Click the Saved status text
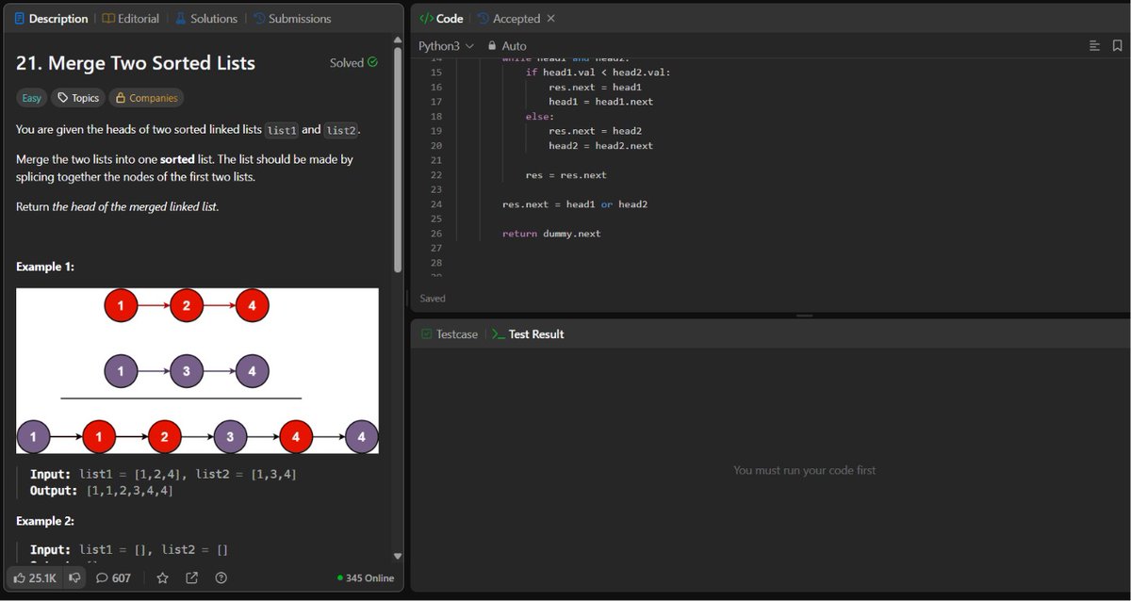 tap(433, 298)
